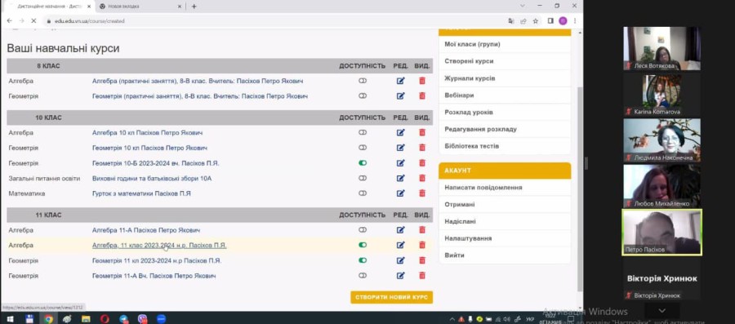Edit Алгебра 11 клас 2023-2024 н.р.
This screenshot has width=735, height=324.
click(x=400, y=245)
